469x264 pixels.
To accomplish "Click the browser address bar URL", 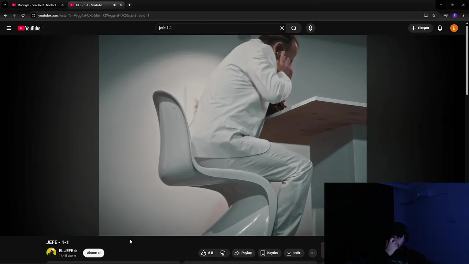I will pyautogui.click(x=94, y=15).
